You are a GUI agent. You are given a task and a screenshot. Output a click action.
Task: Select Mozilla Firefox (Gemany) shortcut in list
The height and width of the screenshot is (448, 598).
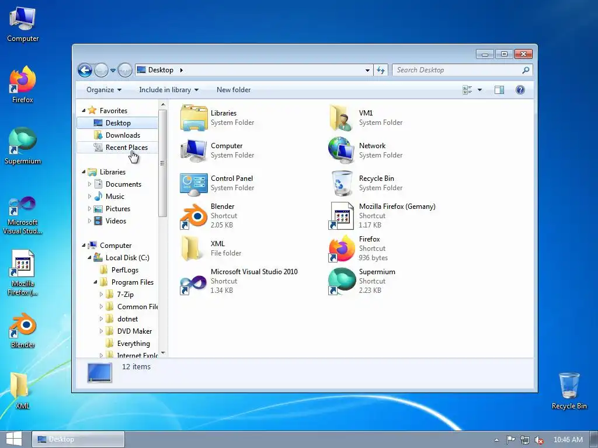click(382, 216)
